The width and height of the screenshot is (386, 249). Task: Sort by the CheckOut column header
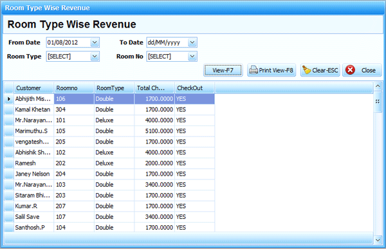click(195, 88)
